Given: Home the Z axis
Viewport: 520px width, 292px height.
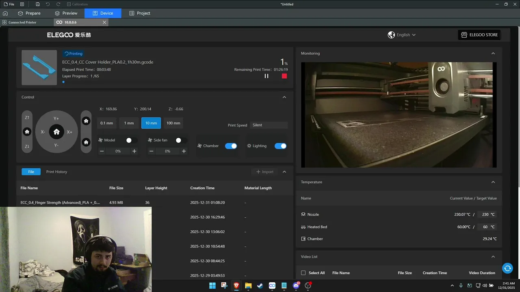Looking at the screenshot, I should tap(27, 132).
